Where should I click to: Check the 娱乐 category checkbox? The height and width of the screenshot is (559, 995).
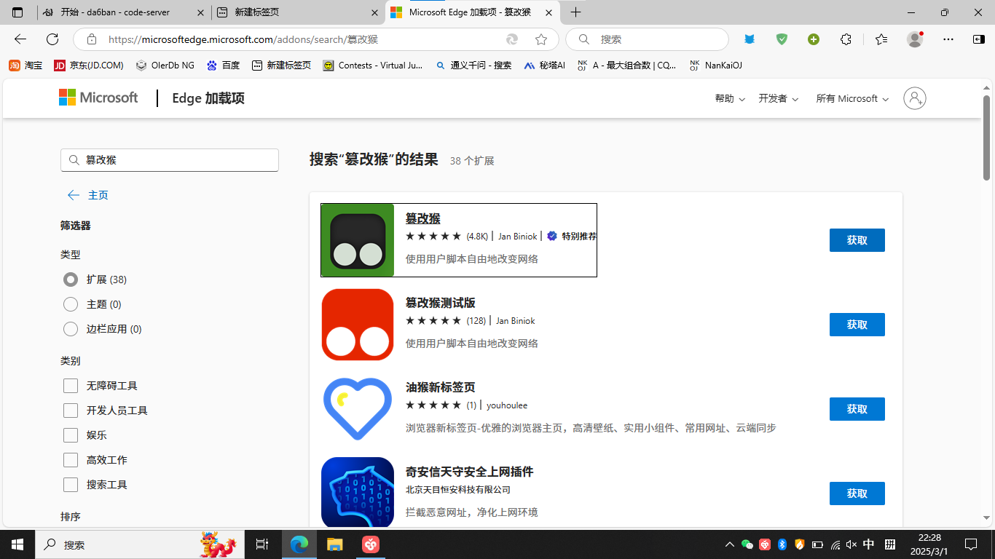(x=71, y=435)
